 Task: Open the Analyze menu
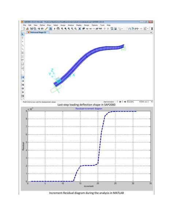point(71,25)
